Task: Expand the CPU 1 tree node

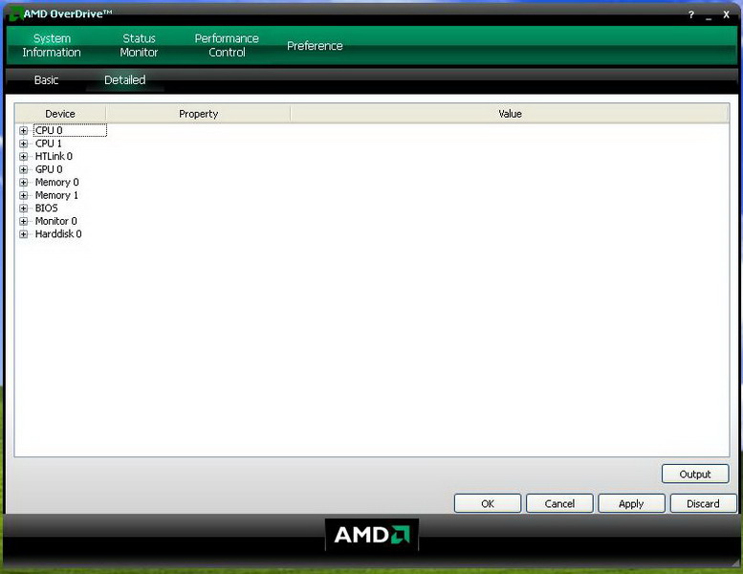Action: [x=23, y=143]
